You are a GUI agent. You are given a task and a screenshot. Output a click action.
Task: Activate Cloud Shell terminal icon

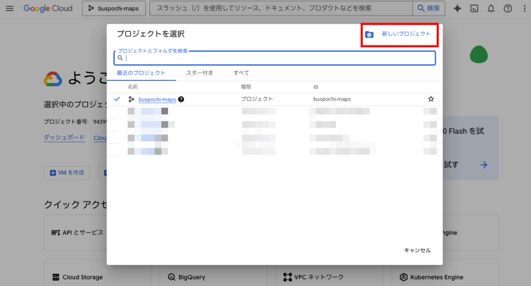click(x=474, y=8)
